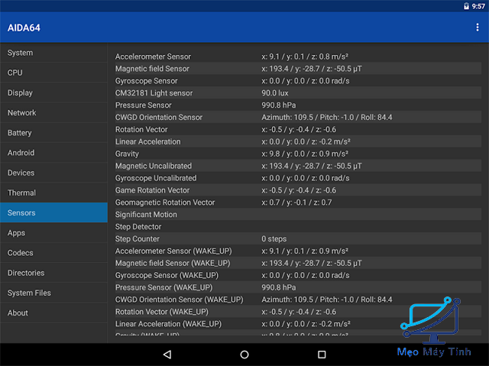This screenshot has width=489, height=366.
Task: Open the three-dot overflow menu
Action: [x=477, y=28]
